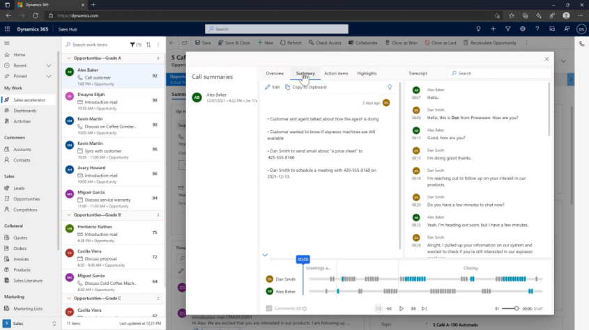Click the rewind playback icon

[x=390, y=308]
